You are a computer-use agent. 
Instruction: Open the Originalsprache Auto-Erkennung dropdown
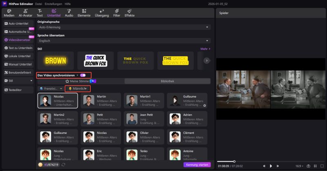pos(123,27)
